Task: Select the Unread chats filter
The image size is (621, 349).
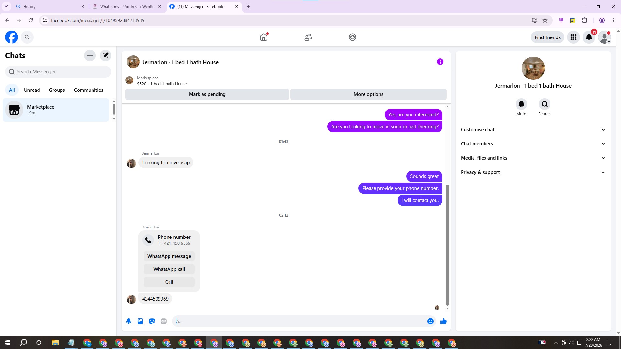Action: (32, 90)
